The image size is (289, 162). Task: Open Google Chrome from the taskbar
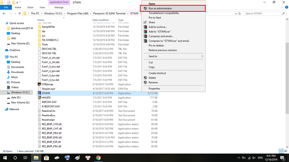pyautogui.click(x=98, y=158)
